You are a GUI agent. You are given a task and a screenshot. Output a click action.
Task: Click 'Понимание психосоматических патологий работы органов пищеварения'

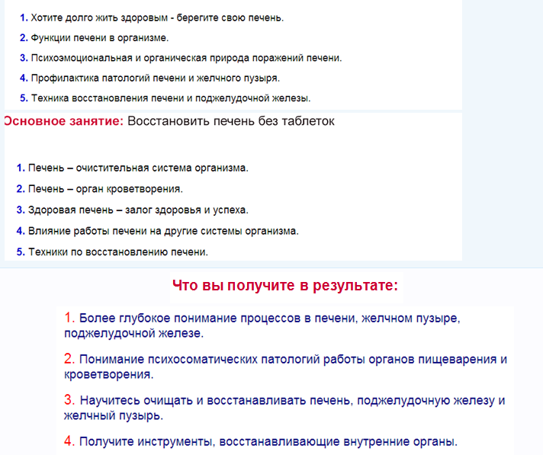[289, 359]
